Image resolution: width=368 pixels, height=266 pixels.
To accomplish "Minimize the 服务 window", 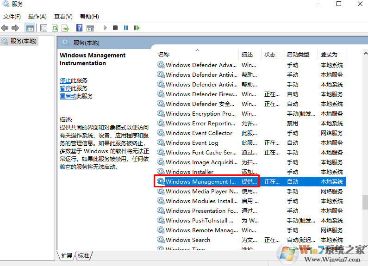I will [318, 4].
